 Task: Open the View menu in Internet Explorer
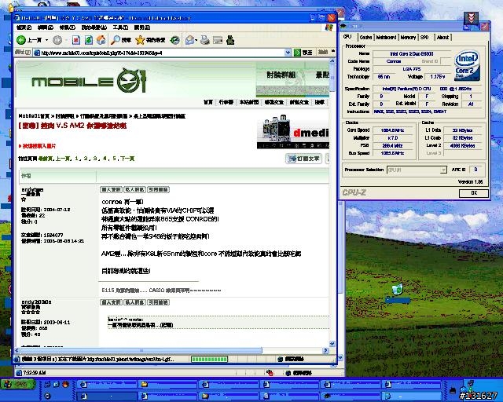coord(68,27)
